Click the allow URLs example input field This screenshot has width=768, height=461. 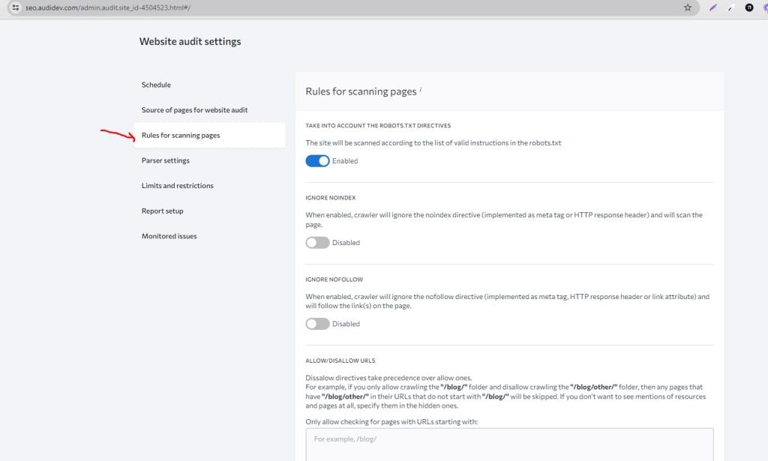pos(508,445)
